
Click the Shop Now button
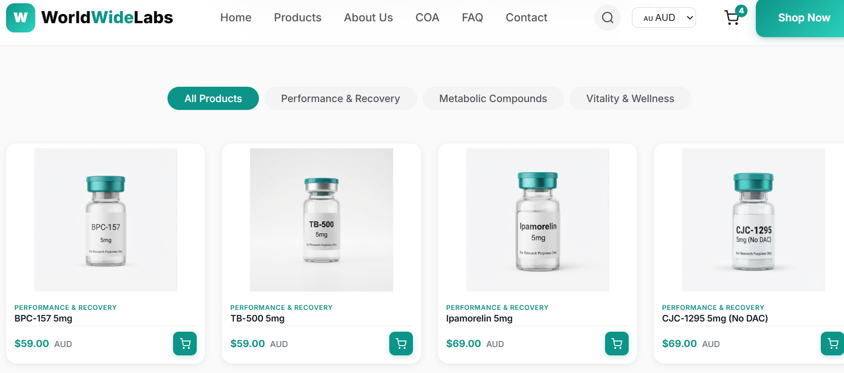pyautogui.click(x=804, y=18)
